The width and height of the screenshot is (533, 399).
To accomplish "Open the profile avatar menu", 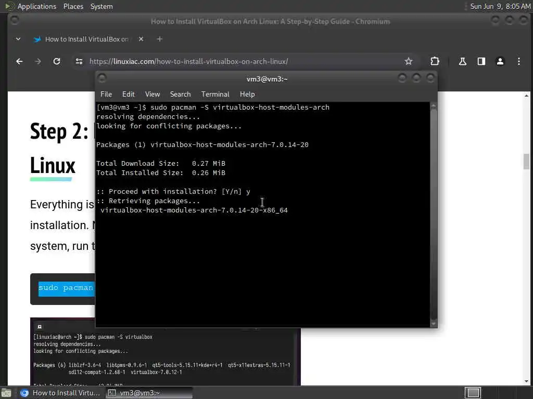I will tap(500, 61).
